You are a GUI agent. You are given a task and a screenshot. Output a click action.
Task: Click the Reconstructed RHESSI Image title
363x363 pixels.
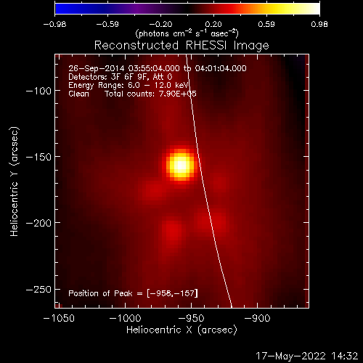pyautogui.click(x=181, y=46)
